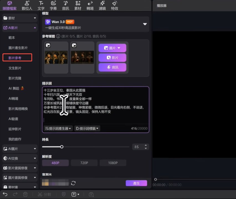
Task: Click the 分割 scissors split tool
Action: (x=44, y=194)
